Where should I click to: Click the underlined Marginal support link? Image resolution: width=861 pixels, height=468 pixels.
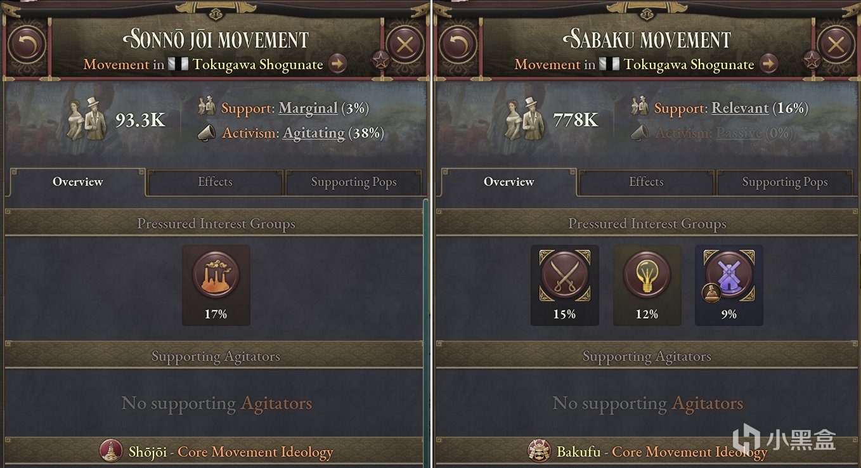click(308, 108)
